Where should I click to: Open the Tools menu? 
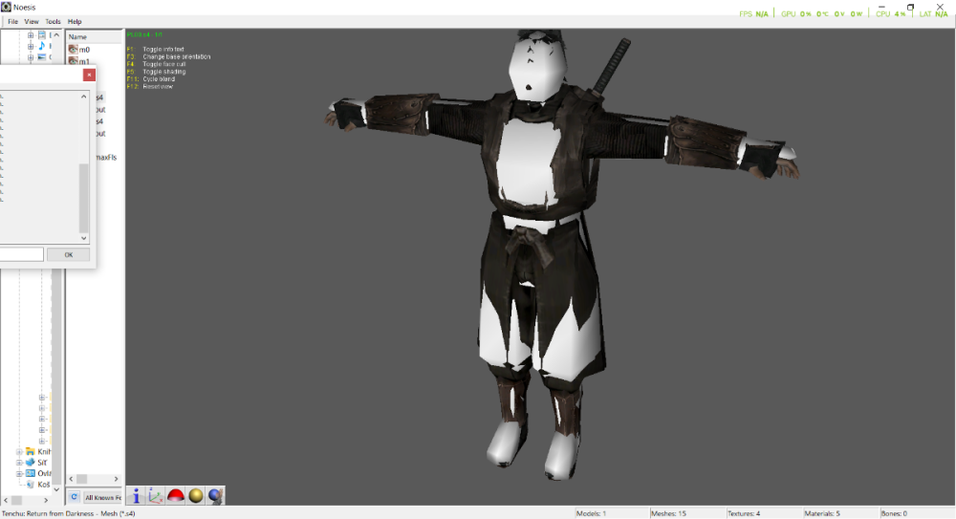53,21
